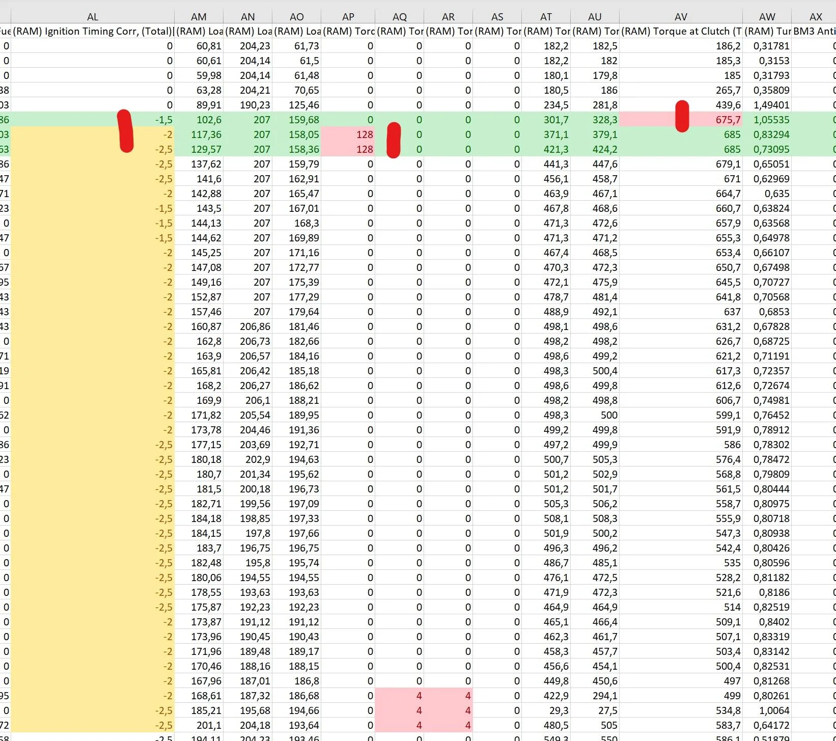Select the cell with value 424,2
Screen dimensions: 836x741
tap(595, 149)
